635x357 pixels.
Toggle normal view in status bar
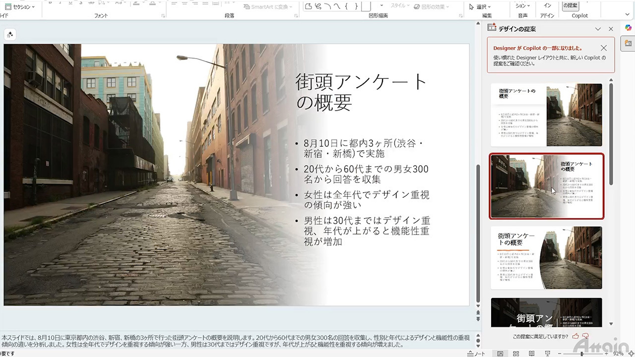(x=500, y=354)
